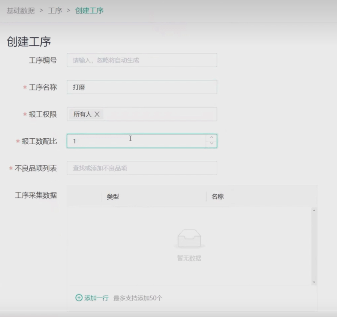Increase 报工数配比 with the up arrow

tap(212, 138)
